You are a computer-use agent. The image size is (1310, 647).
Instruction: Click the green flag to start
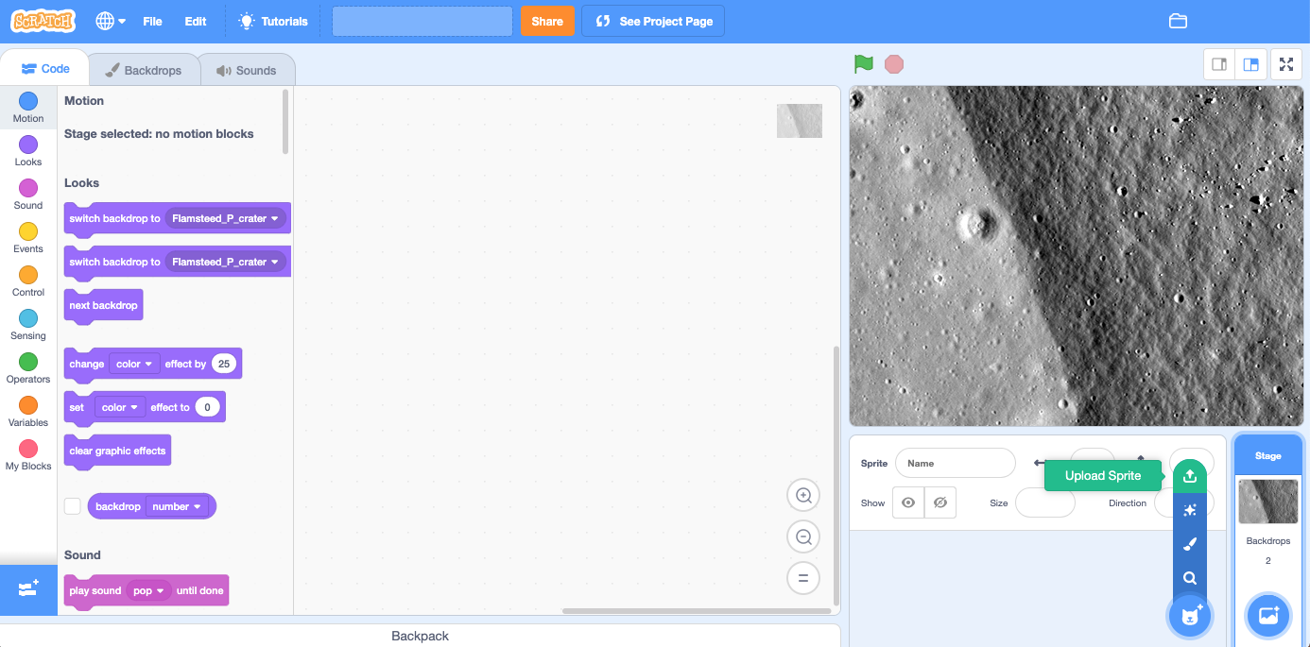click(x=863, y=63)
